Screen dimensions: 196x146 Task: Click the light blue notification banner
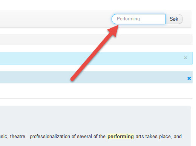click(96, 58)
